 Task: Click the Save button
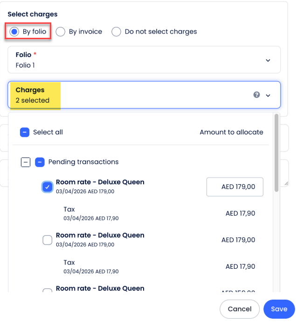[x=279, y=309]
